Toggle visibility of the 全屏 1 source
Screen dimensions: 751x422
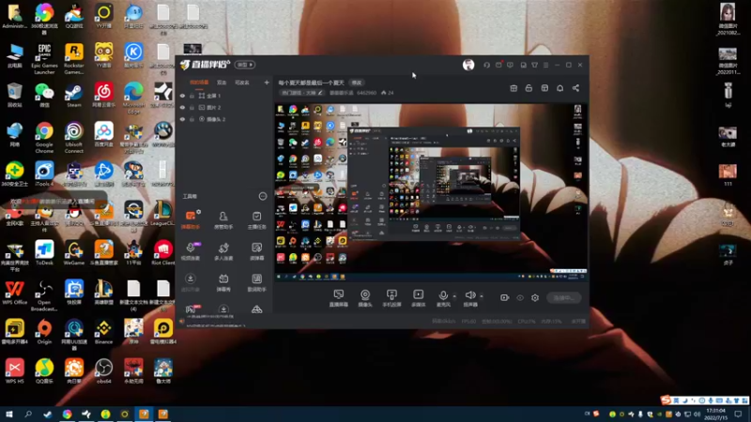(182, 96)
